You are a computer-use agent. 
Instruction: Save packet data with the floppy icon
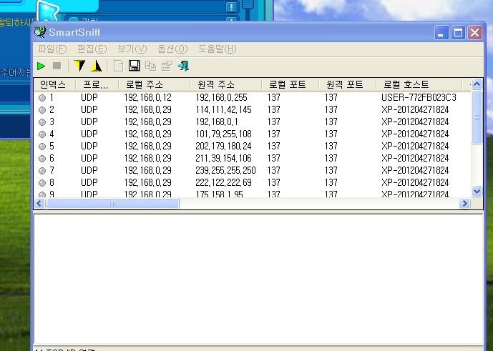click(135, 66)
